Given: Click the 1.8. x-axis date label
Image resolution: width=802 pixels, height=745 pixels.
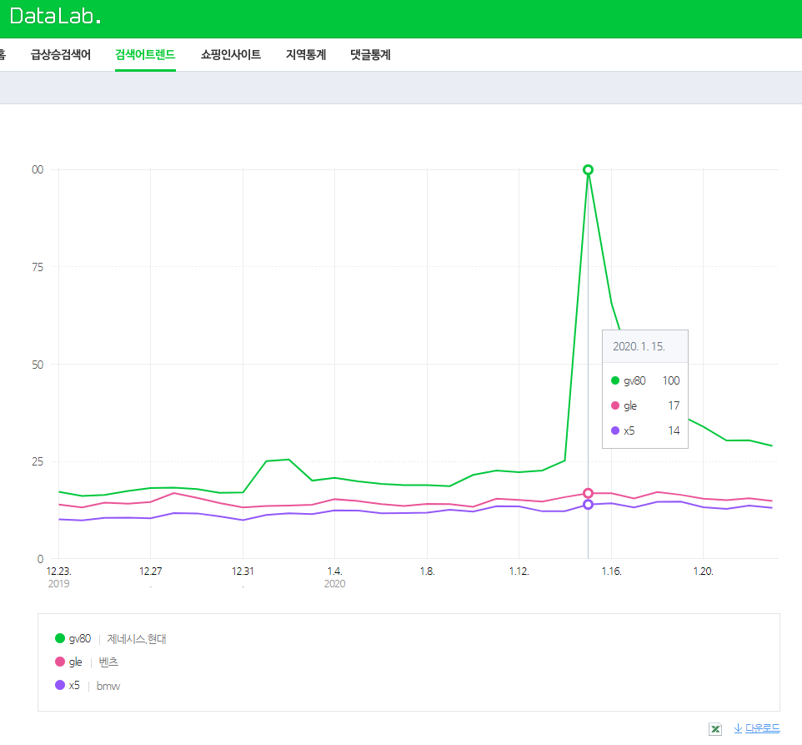Looking at the screenshot, I should (427, 571).
